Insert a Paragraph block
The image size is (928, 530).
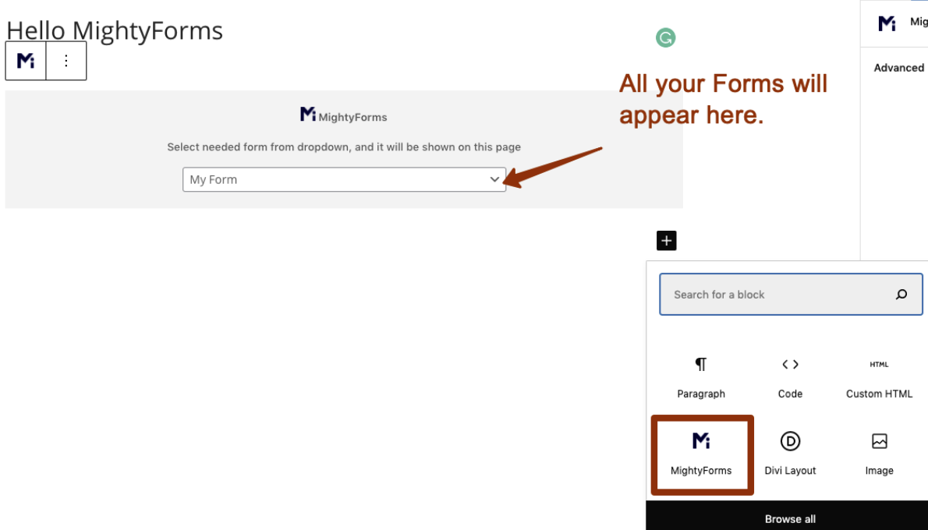701,379
